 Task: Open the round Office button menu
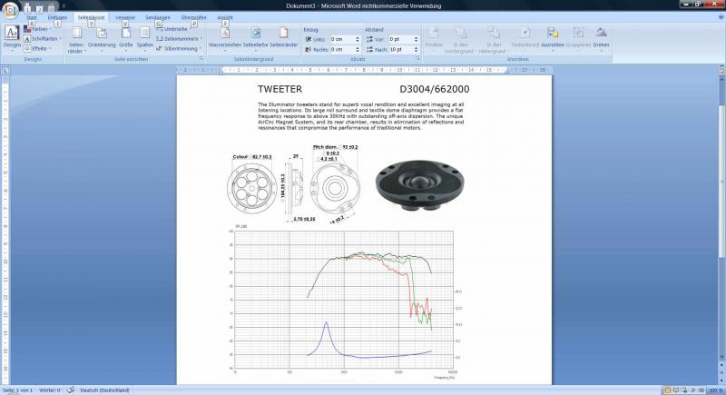click(x=10, y=10)
